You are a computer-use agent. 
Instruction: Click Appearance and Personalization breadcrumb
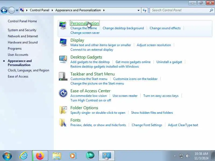pos(78,10)
